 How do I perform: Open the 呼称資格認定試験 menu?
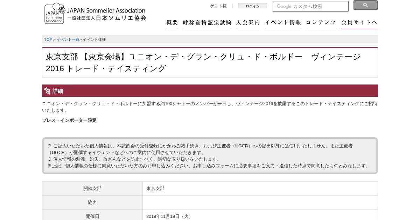coord(207,22)
